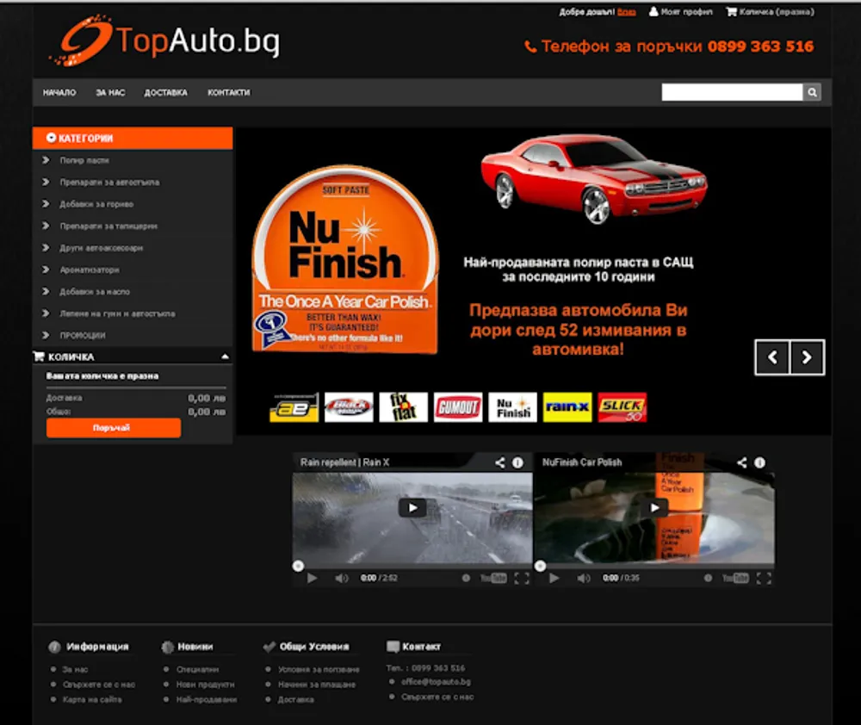Open Условия за ползване footer link
The image size is (861, 725).
(319, 670)
